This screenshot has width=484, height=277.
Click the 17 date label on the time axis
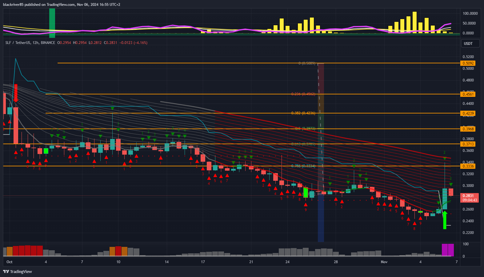point(203,262)
